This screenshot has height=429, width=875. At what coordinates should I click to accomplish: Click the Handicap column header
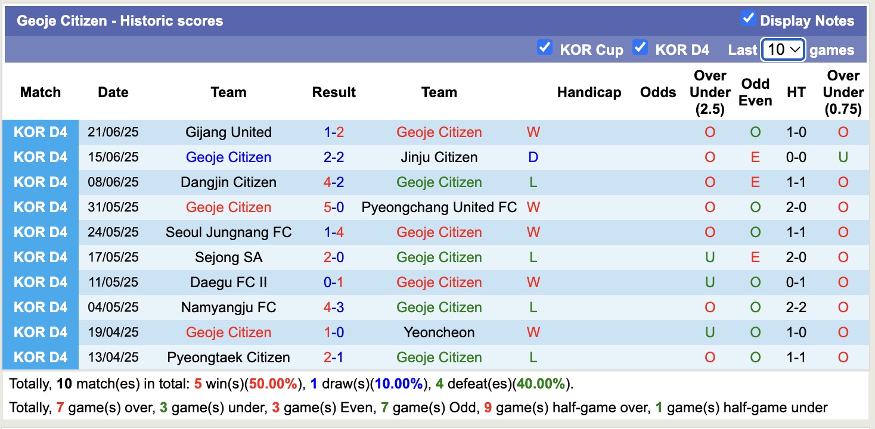[x=589, y=92]
